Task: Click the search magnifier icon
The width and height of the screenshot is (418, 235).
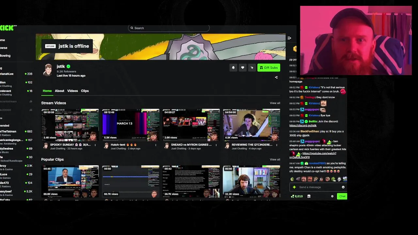Action: coord(132,28)
